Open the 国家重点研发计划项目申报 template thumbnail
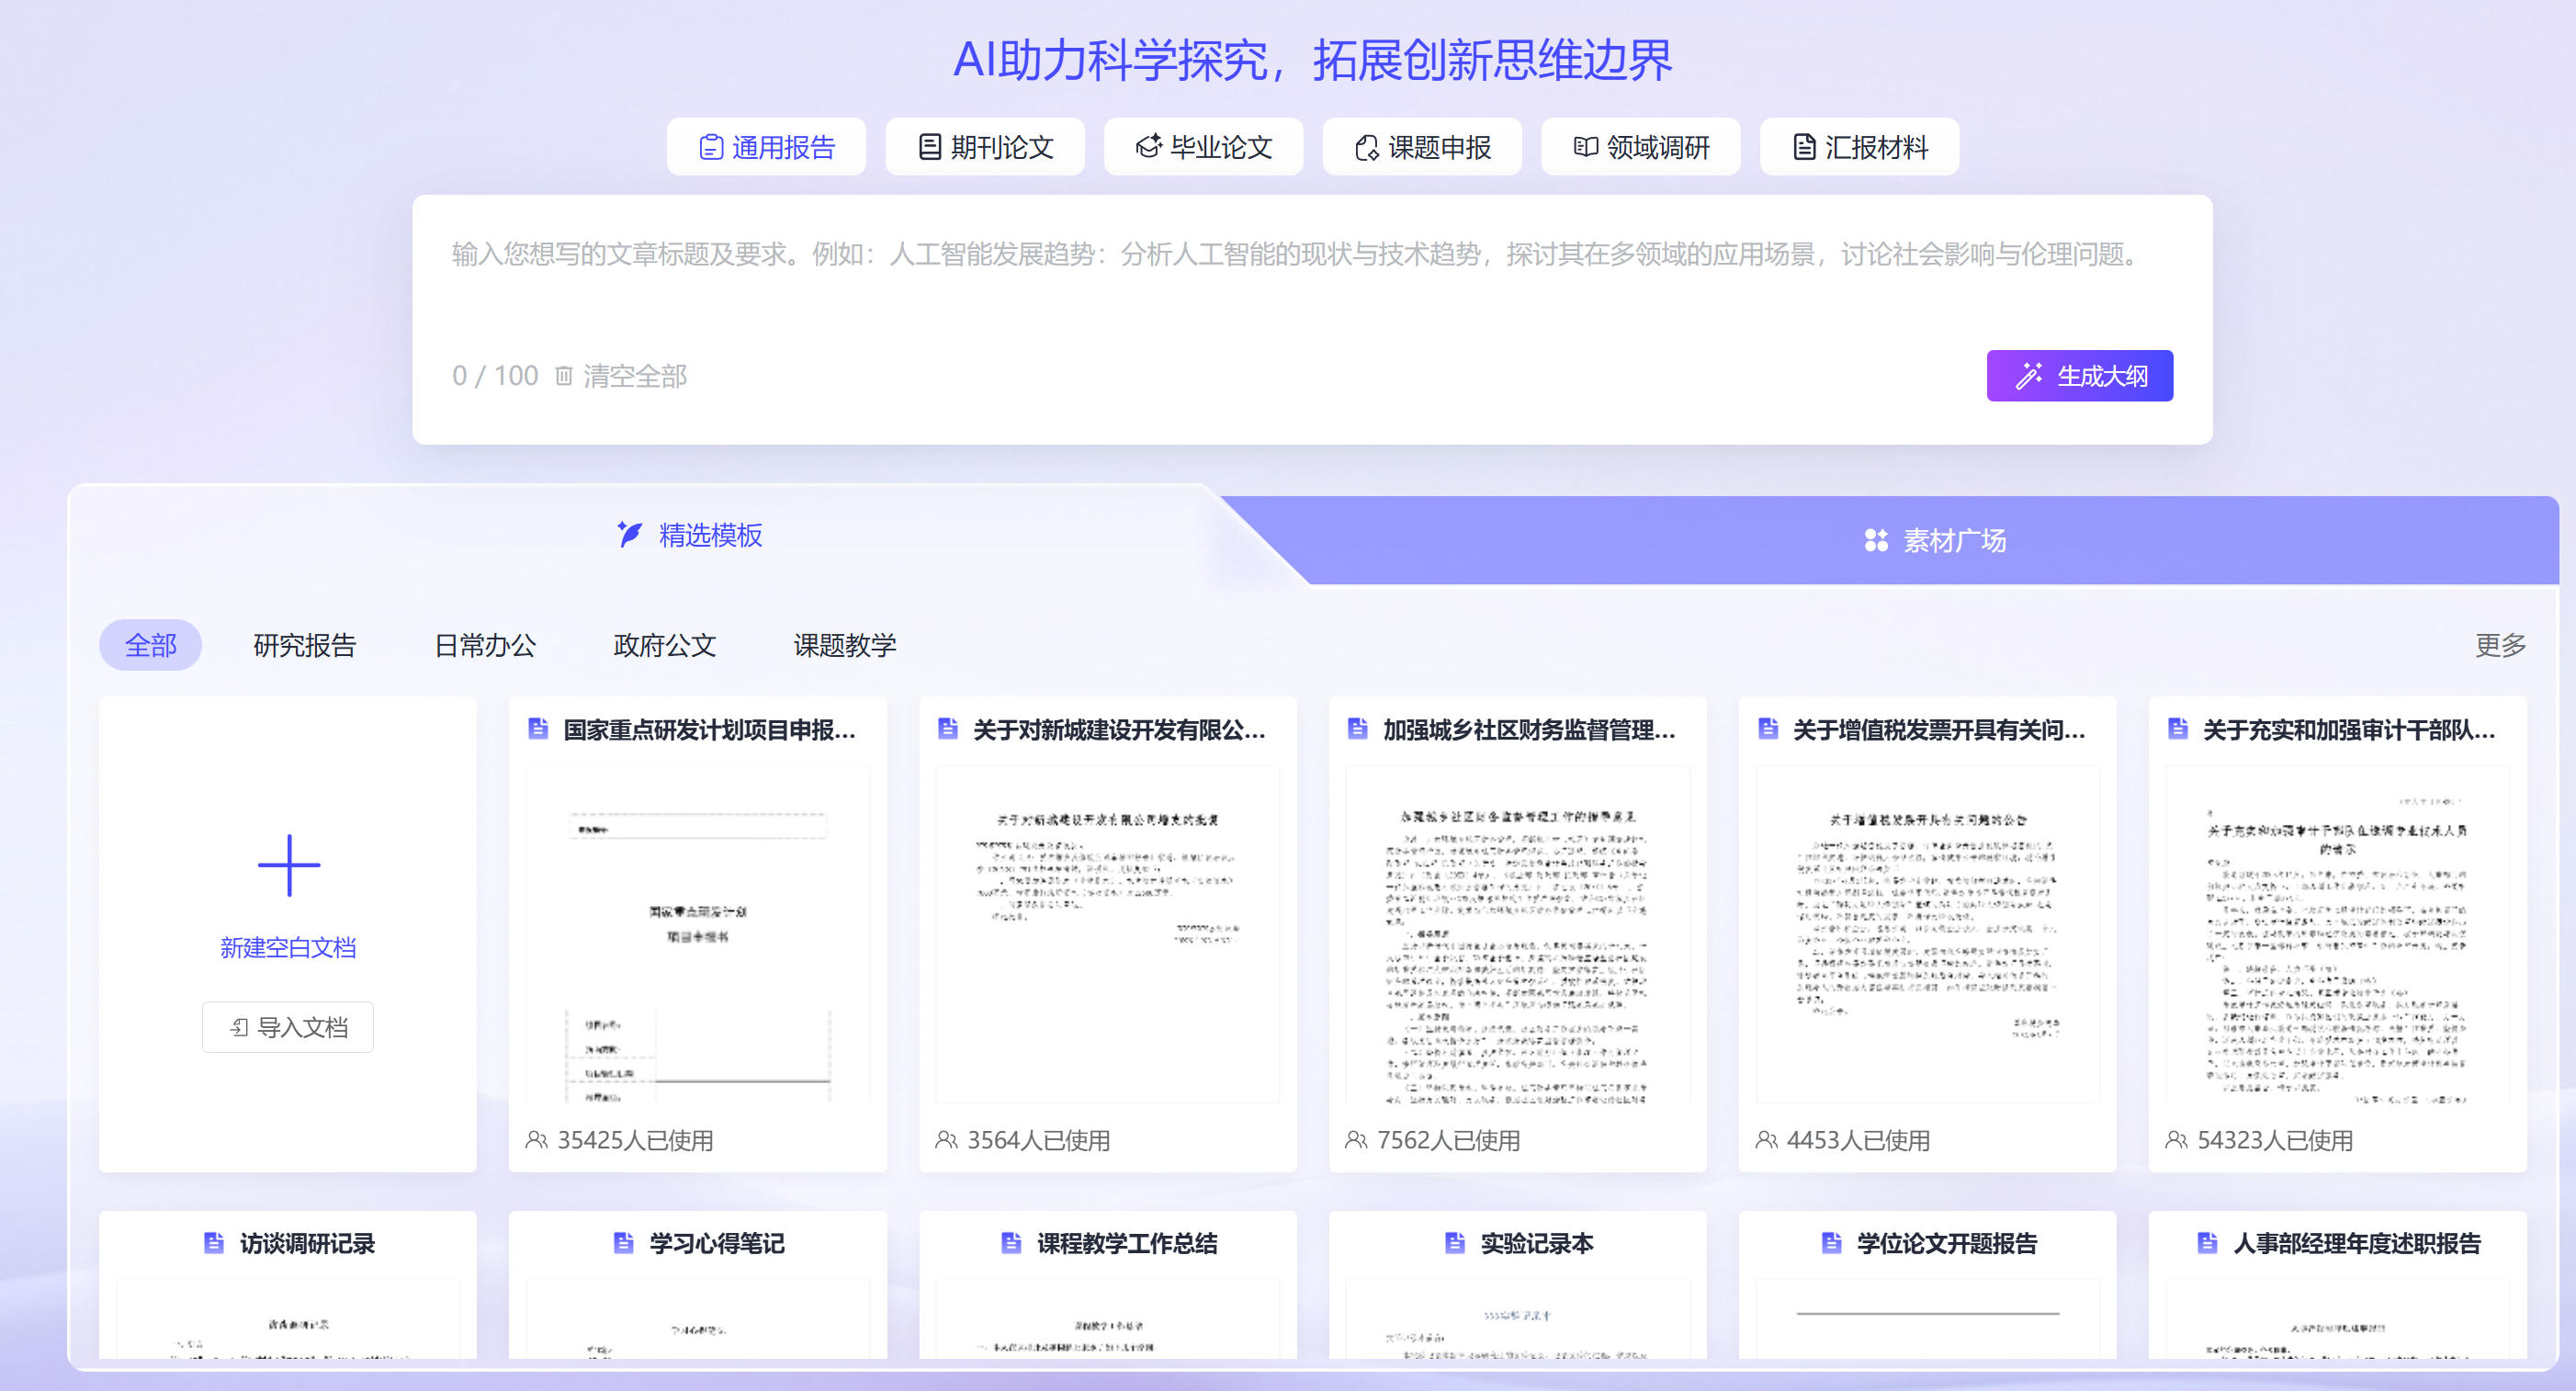 [698, 934]
